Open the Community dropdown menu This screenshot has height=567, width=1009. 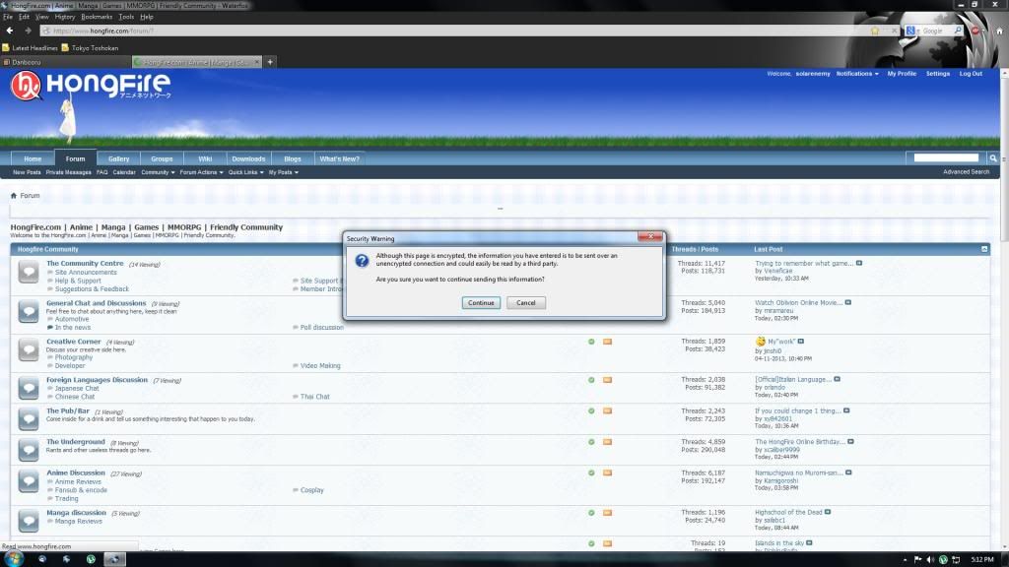tap(158, 172)
